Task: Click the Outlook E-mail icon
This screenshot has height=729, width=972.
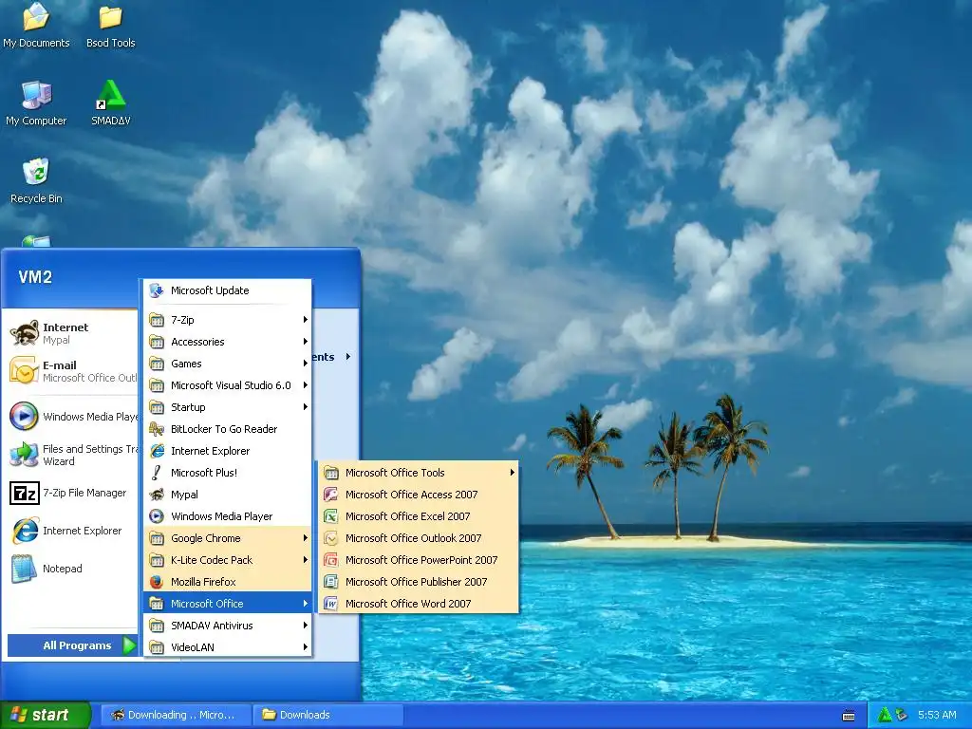Action: click(24, 371)
